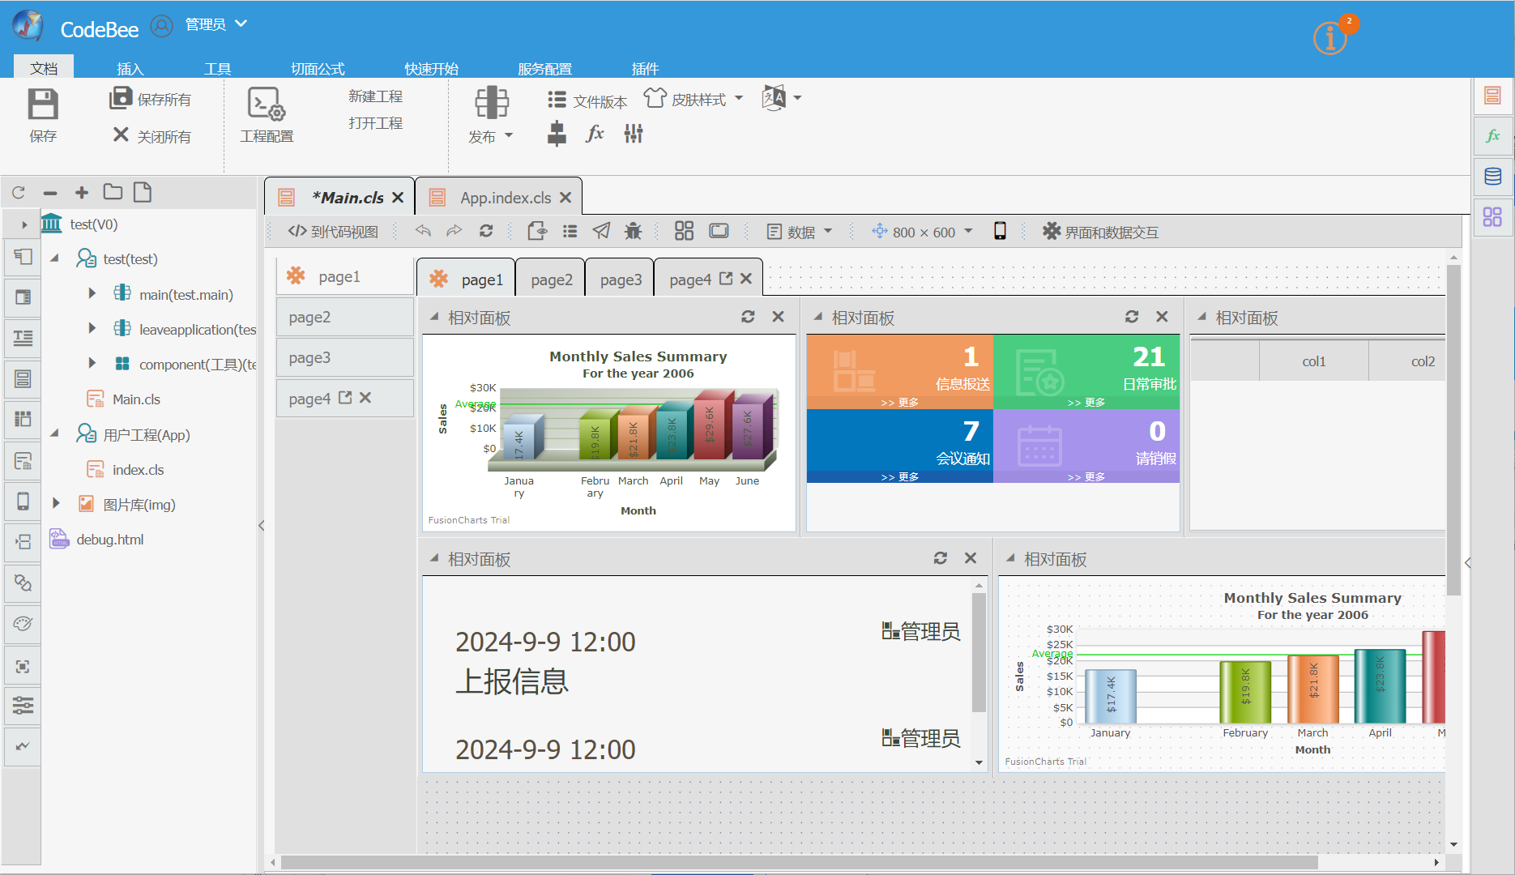Viewport: 1515px width, 875px height.
Task: Expand the leaveapplication tree node
Action: pyautogui.click(x=92, y=328)
